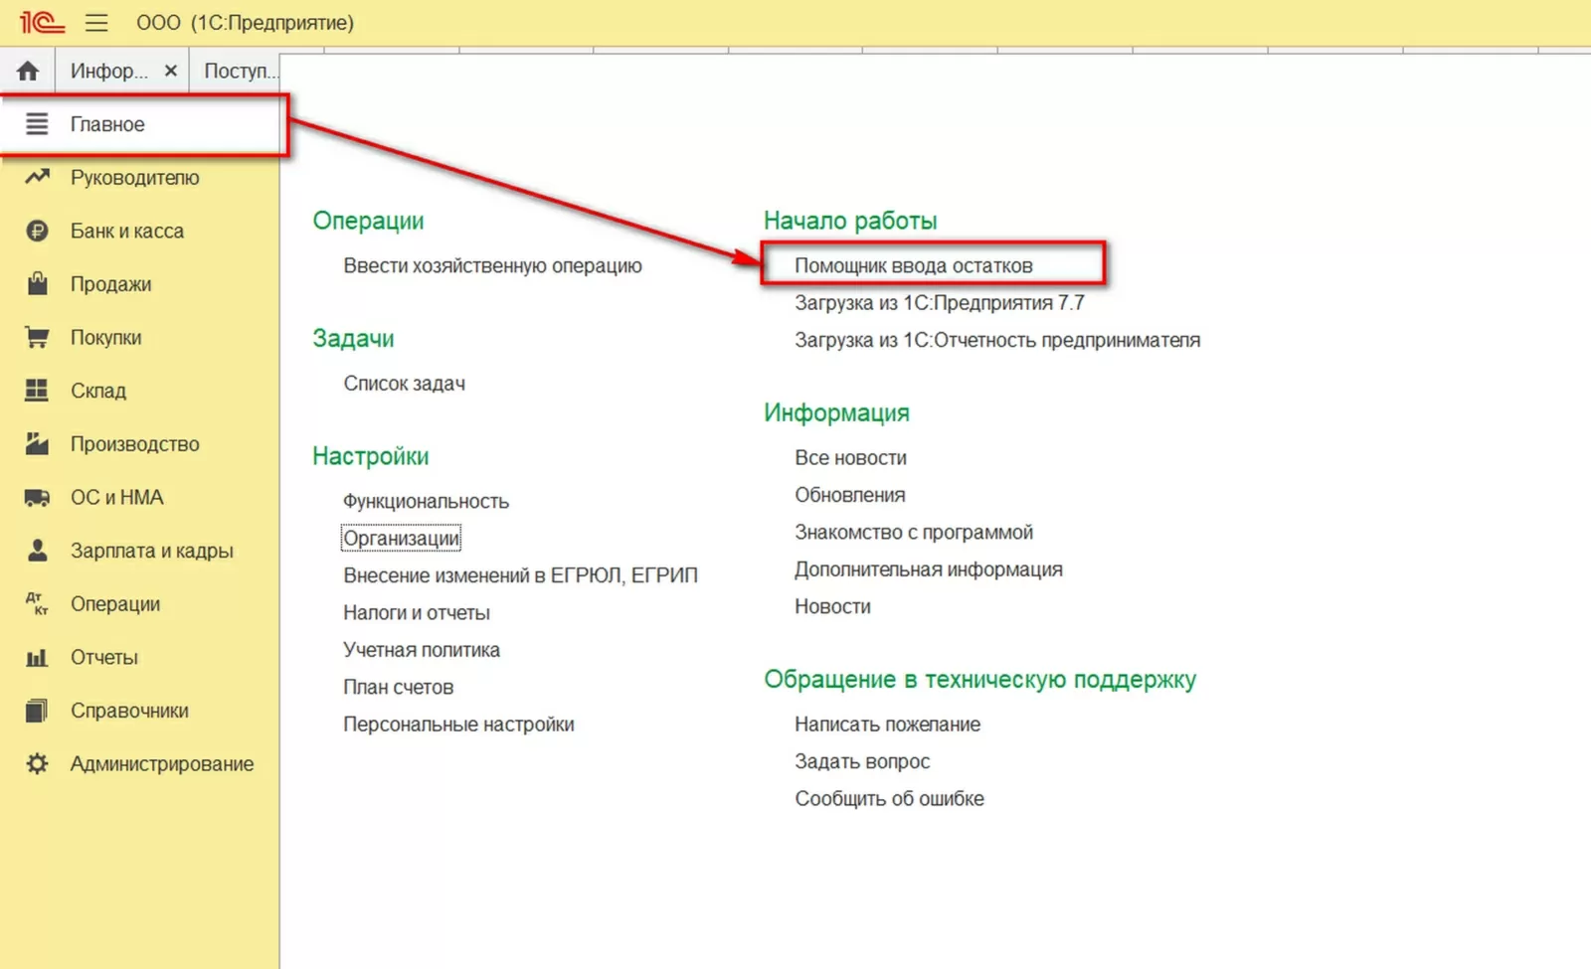Go to the home start page icon

click(x=28, y=71)
